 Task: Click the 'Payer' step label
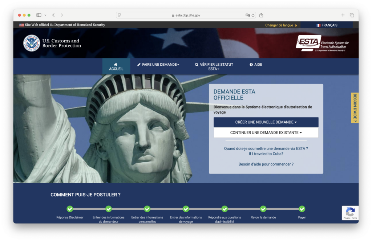tap(302, 217)
